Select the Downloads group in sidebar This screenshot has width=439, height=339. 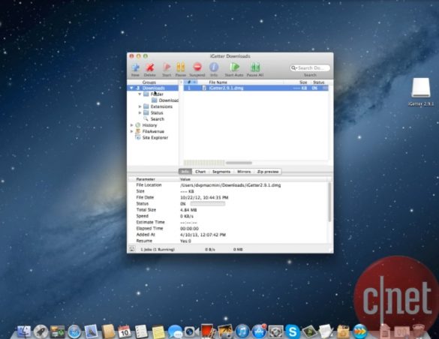pos(153,88)
